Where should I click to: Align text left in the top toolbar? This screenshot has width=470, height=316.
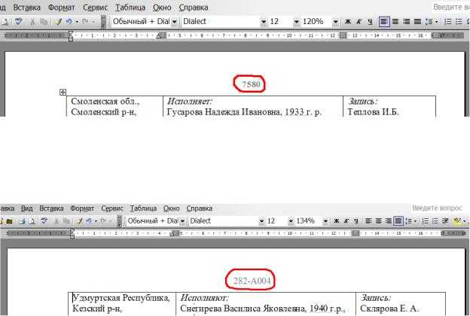point(384,22)
